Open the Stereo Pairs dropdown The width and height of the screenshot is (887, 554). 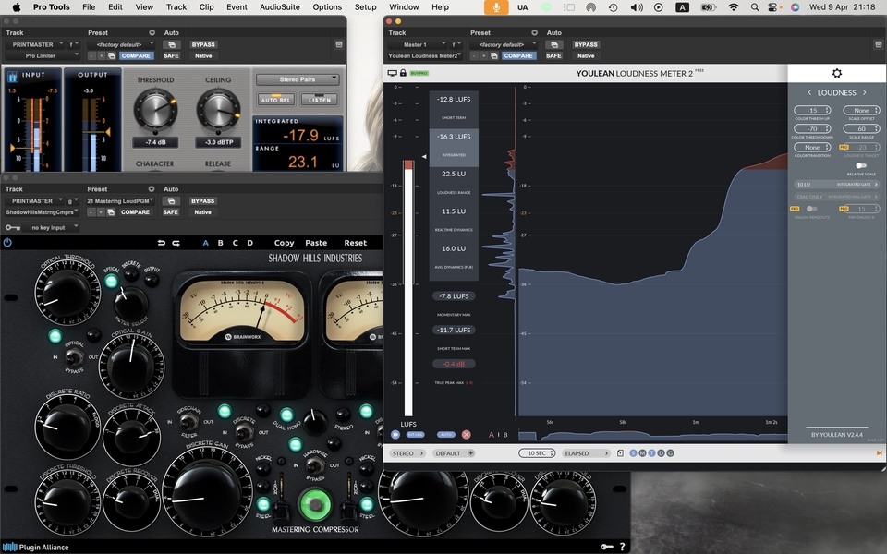tap(297, 79)
